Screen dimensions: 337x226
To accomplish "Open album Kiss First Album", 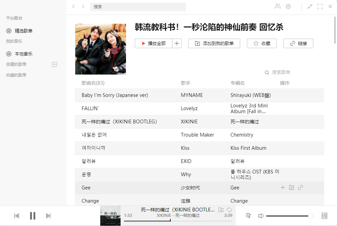I will tap(249, 148).
